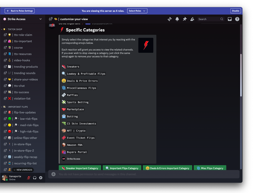
Task: Go to the low-risk-flips channel
Action: tap(28, 119)
